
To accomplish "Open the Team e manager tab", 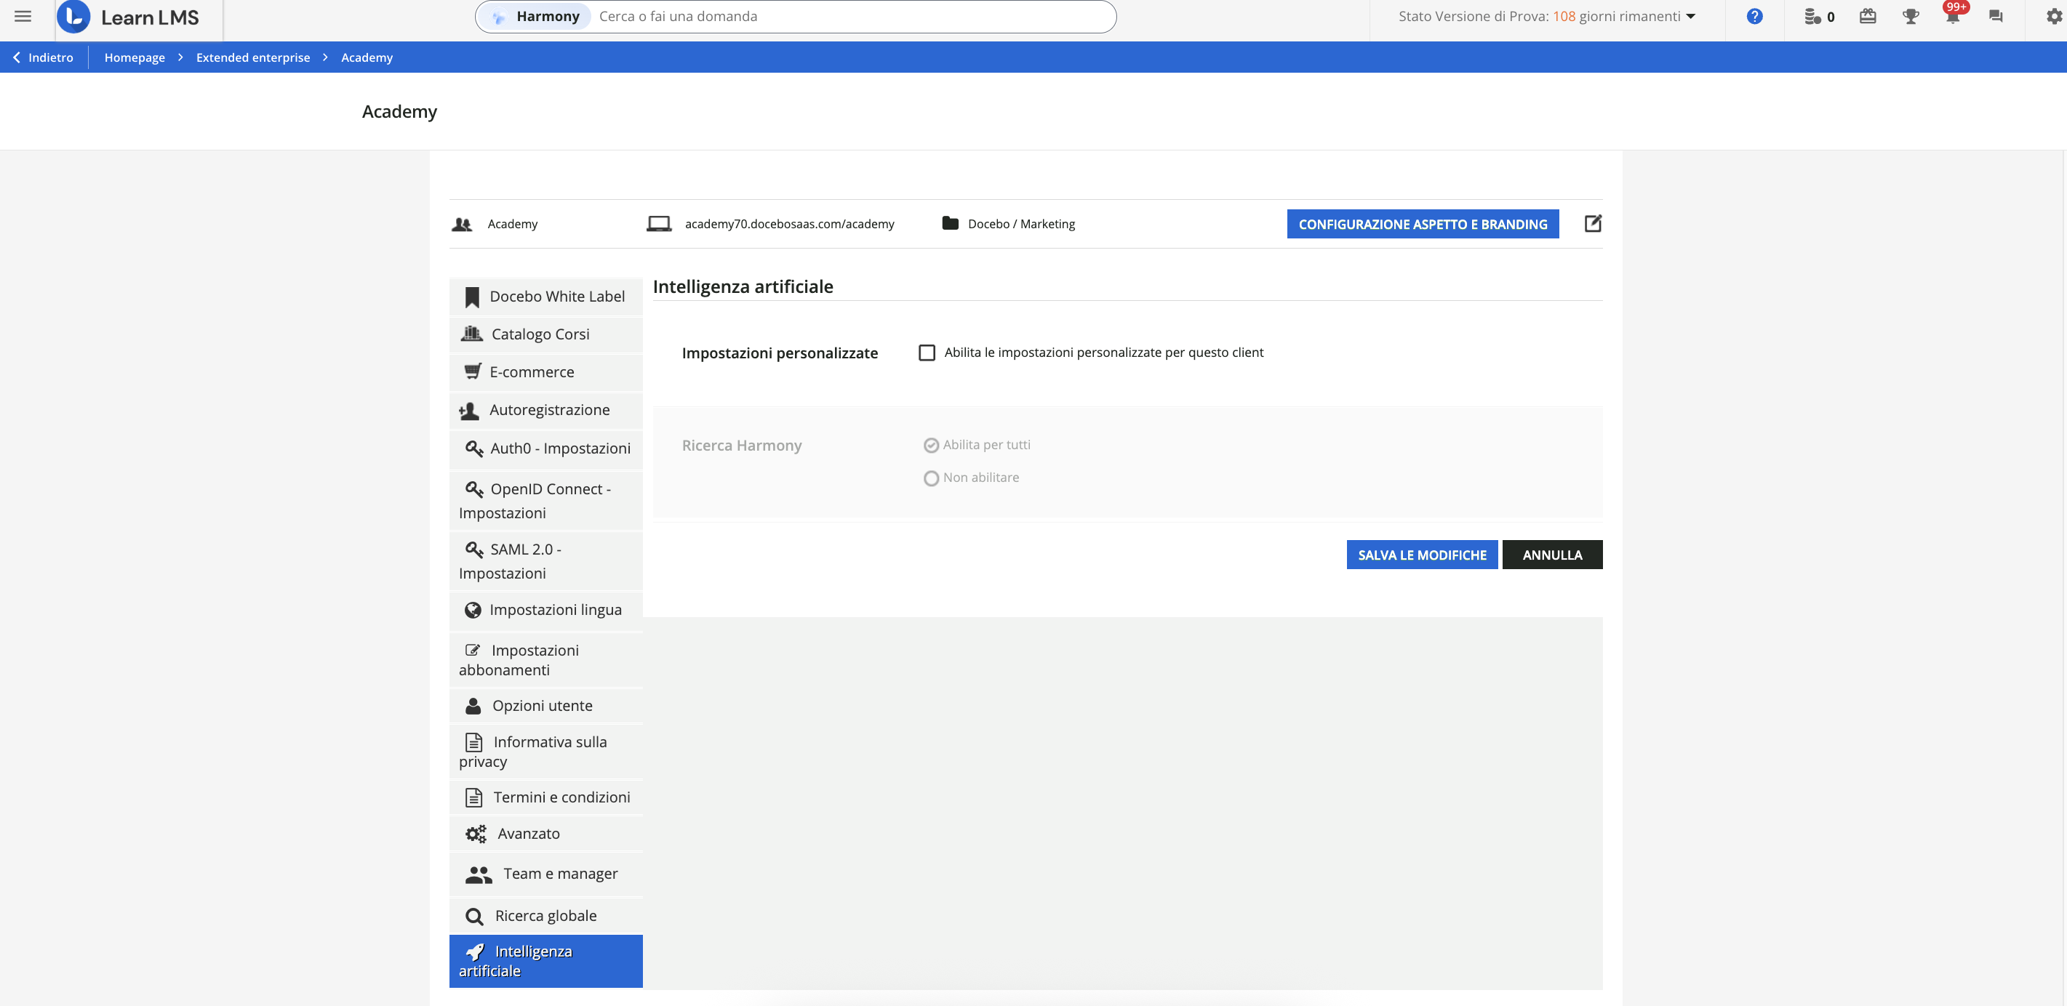I will [x=559, y=874].
